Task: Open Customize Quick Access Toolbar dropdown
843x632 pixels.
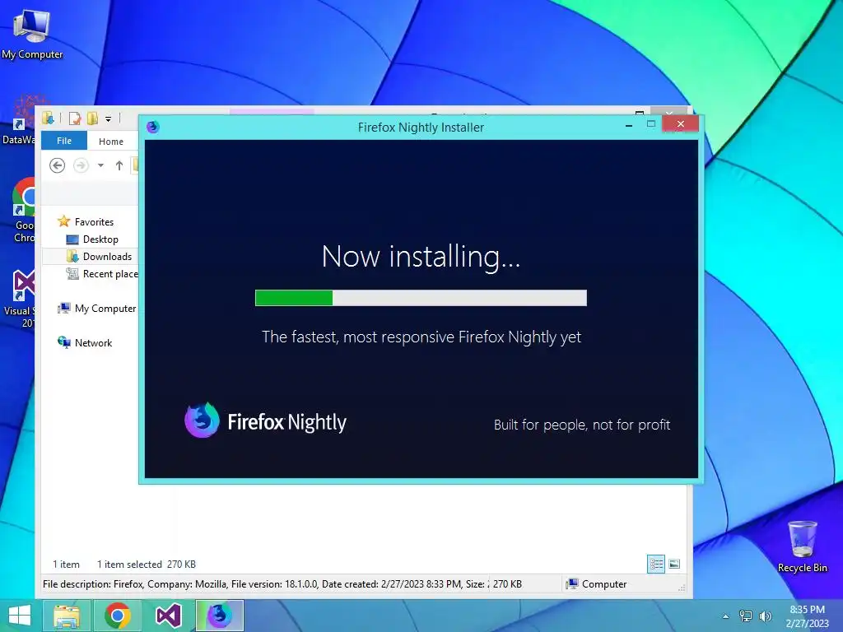Action: pos(108,118)
